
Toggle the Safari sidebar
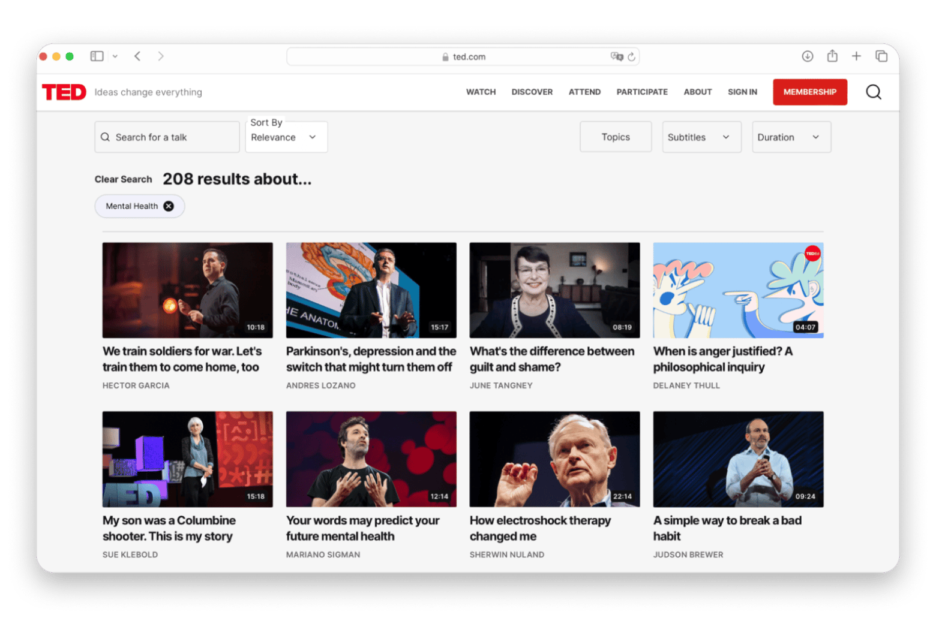pos(97,56)
